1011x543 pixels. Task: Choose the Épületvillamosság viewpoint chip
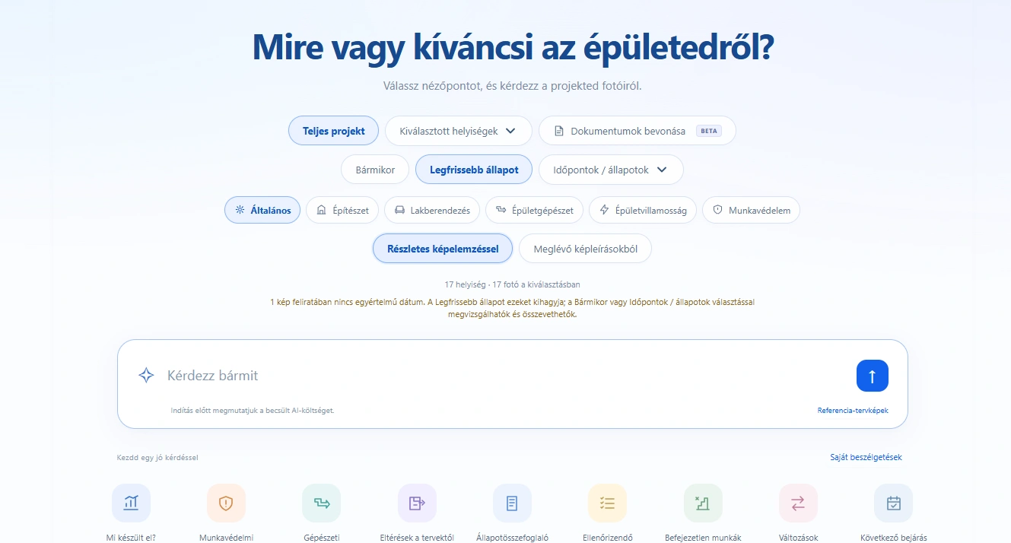(643, 210)
